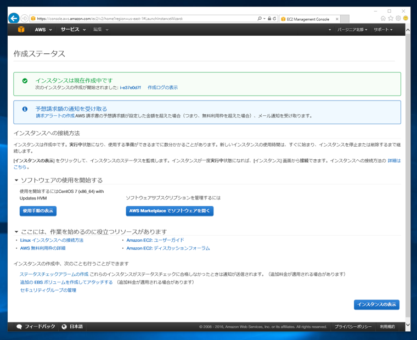Screen dimensions: 417x340
Task: Click the browser forward arrow button
Action: point(25,18)
